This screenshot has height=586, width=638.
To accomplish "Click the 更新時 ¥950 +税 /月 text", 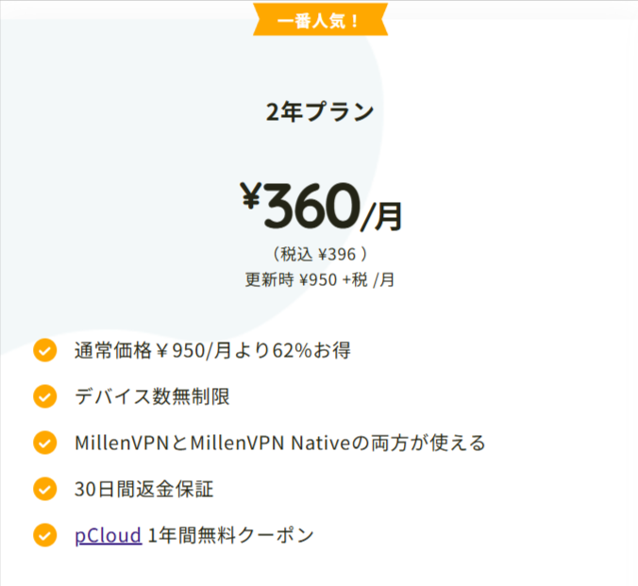I will pos(320,280).
